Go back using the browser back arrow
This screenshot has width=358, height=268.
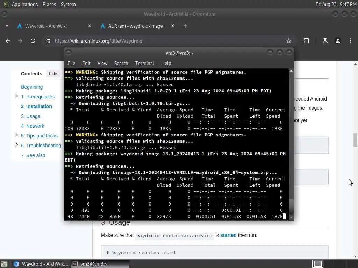pos(8,41)
